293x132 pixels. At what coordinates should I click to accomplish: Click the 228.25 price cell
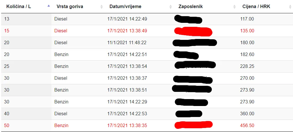point(247,66)
